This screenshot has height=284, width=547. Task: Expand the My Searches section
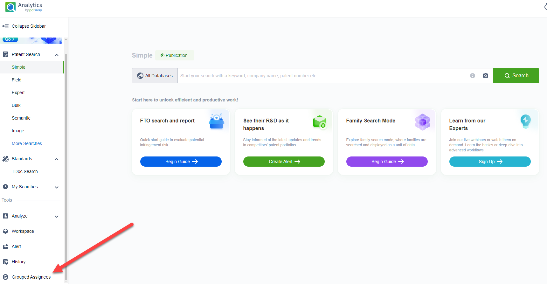pos(57,187)
